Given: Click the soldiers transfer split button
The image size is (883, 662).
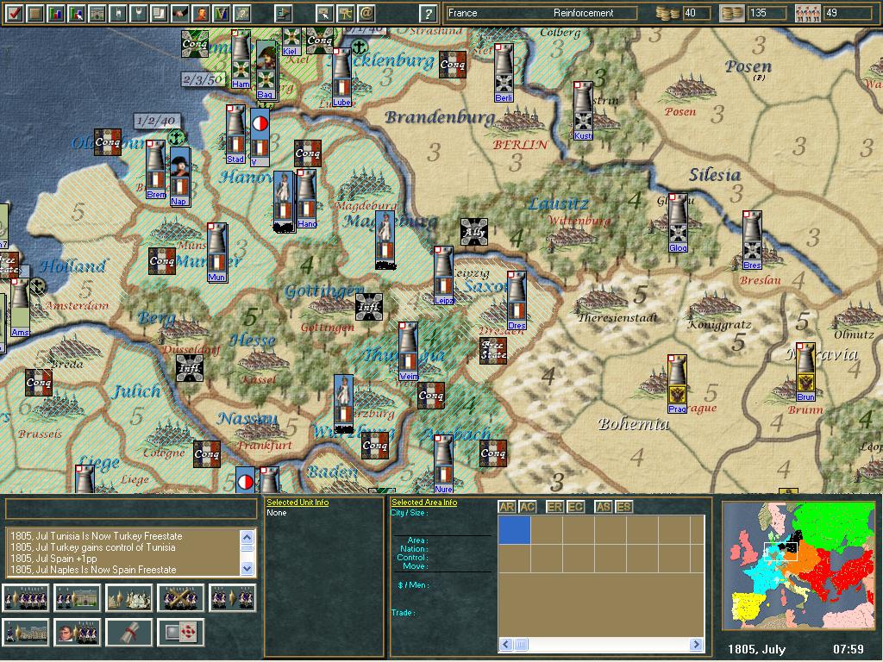Looking at the screenshot, I should pyautogui.click(x=233, y=598).
